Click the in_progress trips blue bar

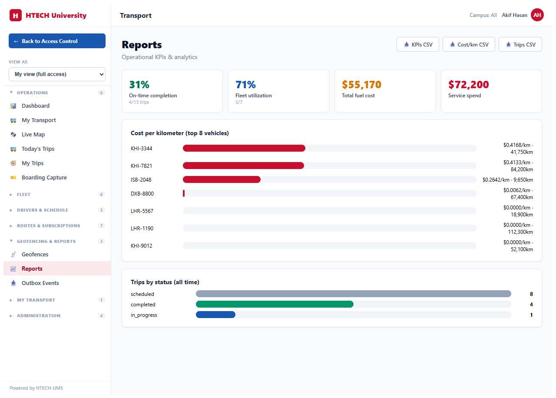pos(215,315)
